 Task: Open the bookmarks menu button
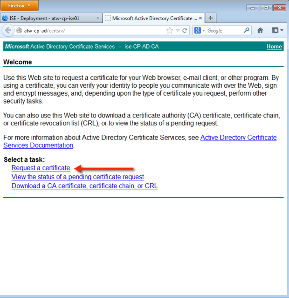[277, 30]
